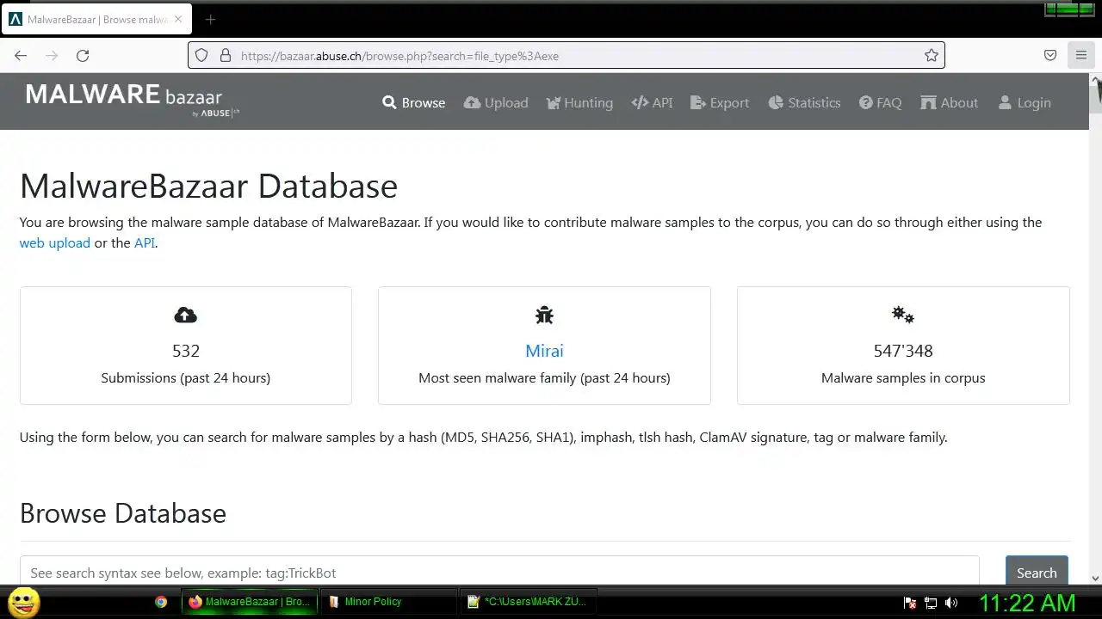Click the 547'348 samples count
The image size is (1102, 619).
tap(903, 351)
